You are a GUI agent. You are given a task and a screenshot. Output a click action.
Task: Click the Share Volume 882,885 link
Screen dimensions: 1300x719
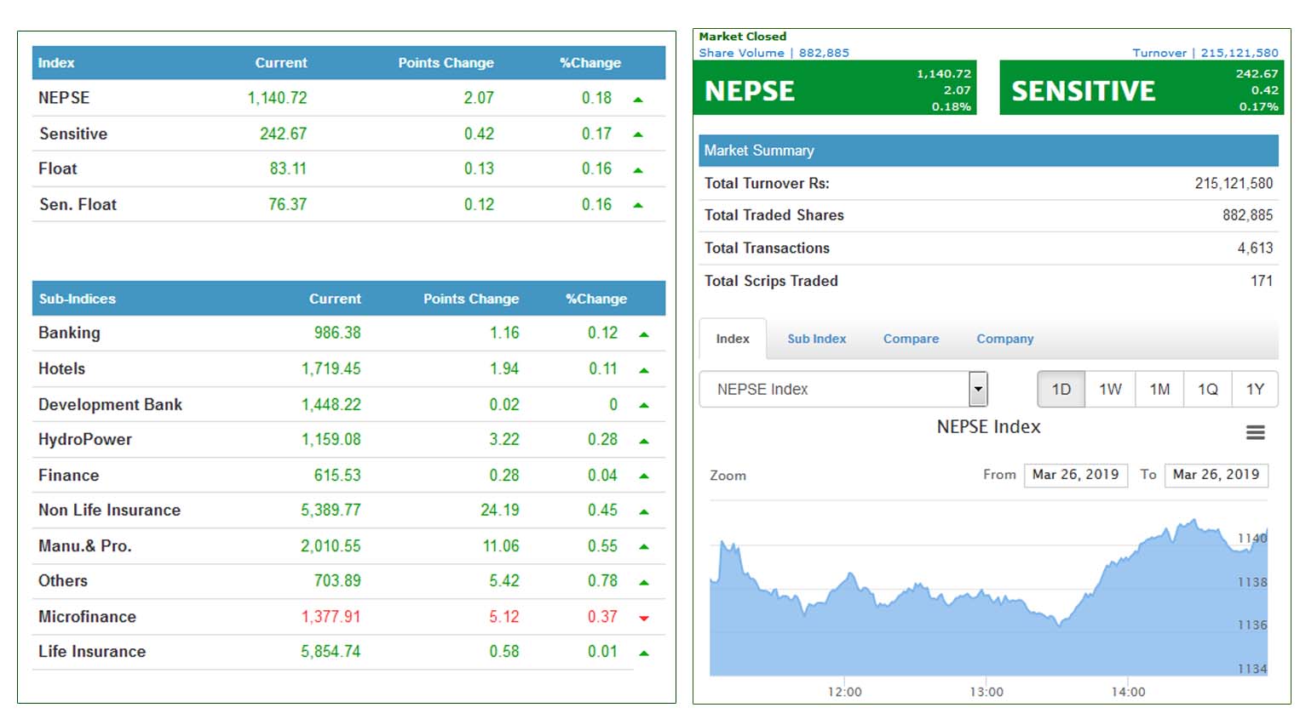click(774, 53)
